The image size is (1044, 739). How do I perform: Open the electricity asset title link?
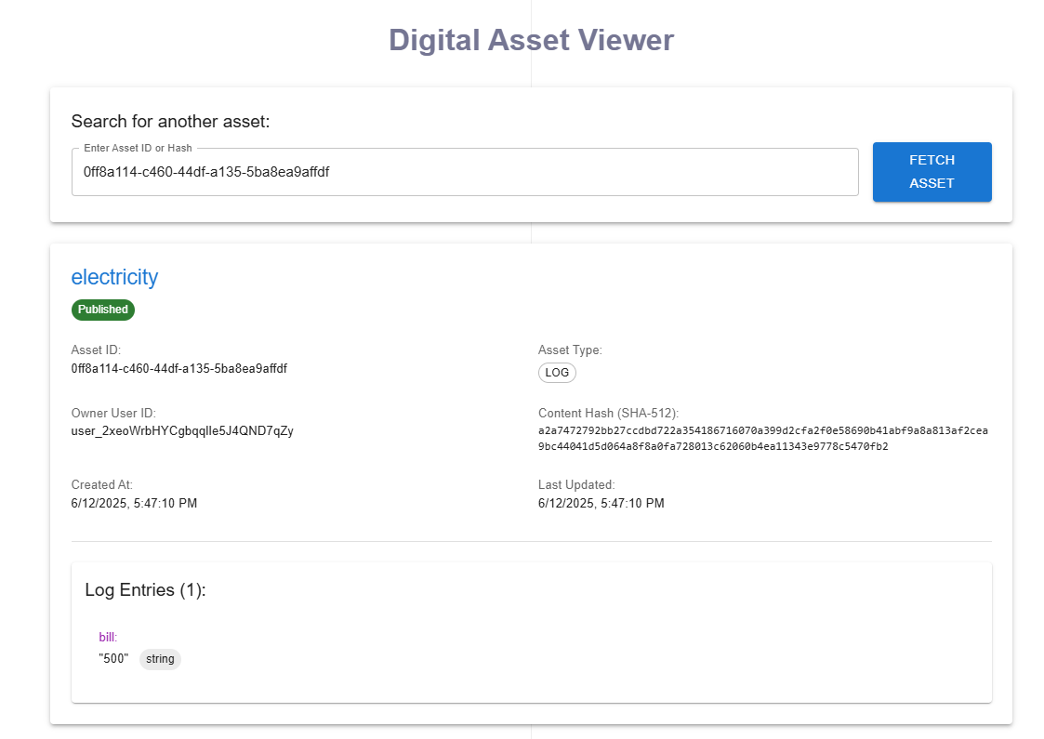point(114,277)
